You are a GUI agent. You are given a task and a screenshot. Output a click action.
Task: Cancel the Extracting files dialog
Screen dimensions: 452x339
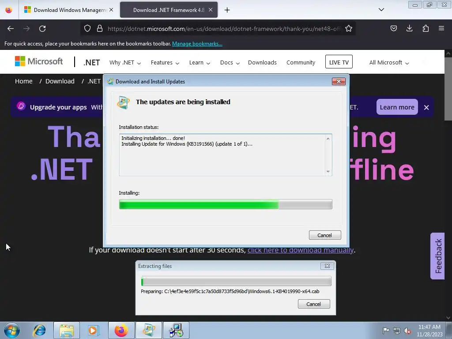click(314, 304)
